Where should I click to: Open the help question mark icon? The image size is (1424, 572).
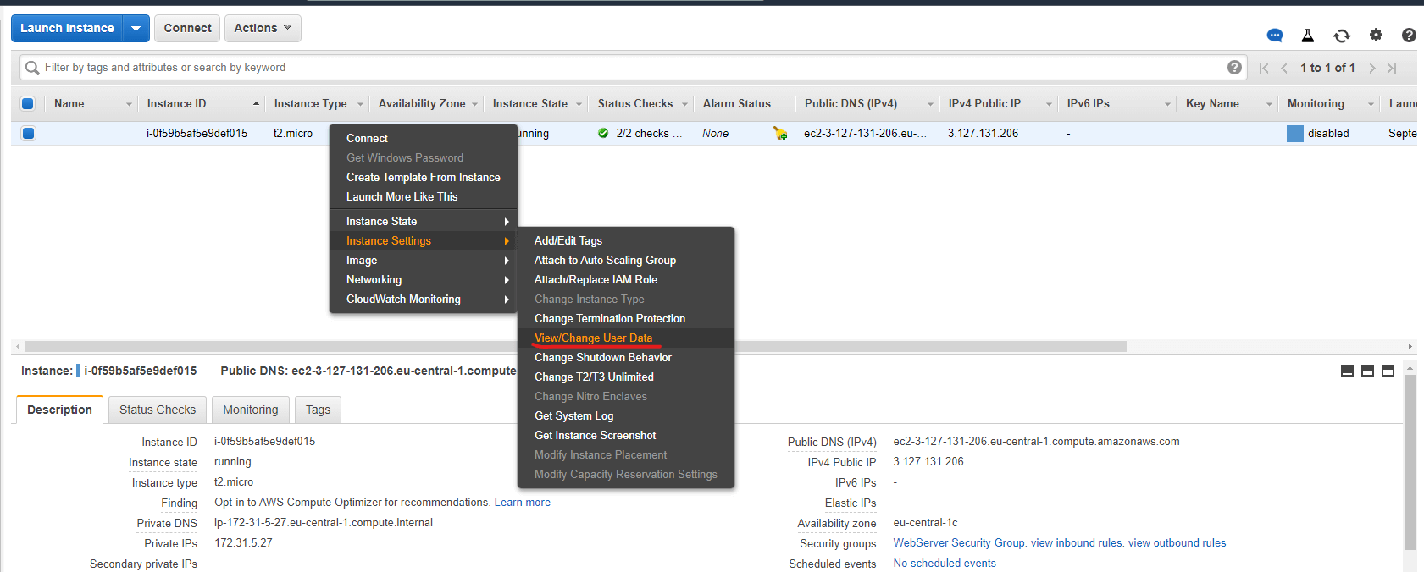(x=1409, y=35)
